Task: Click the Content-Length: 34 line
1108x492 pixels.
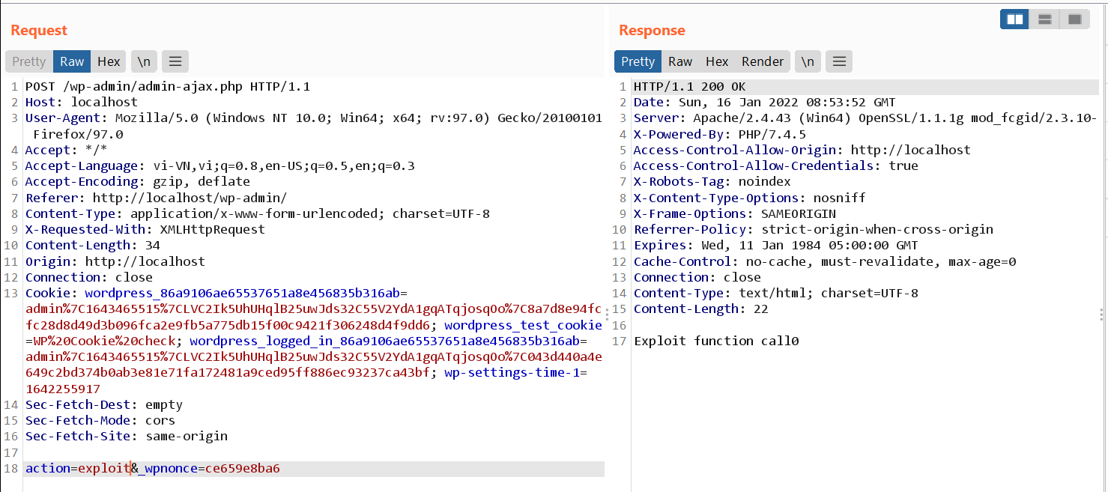Action: [93, 245]
